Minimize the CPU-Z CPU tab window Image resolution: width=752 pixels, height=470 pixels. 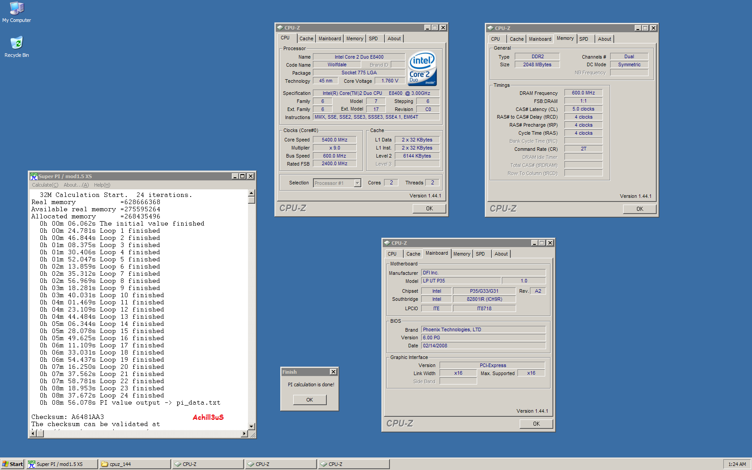pos(427,28)
